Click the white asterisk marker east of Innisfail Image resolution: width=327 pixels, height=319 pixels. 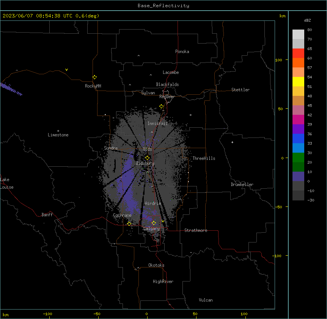[x=190, y=115]
